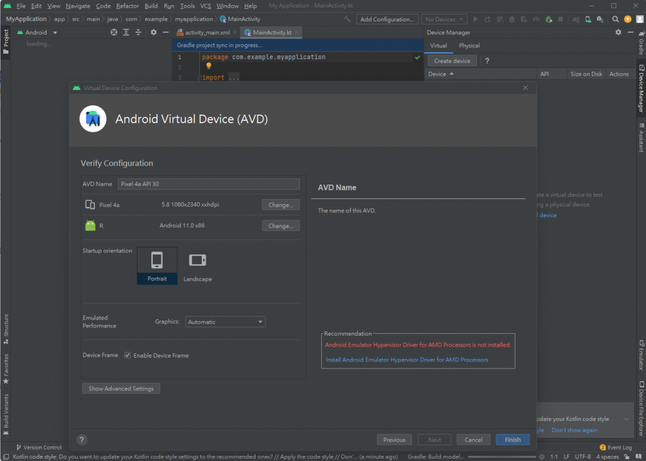Open the Version Control tool window
The width and height of the screenshot is (646, 461).
point(38,447)
